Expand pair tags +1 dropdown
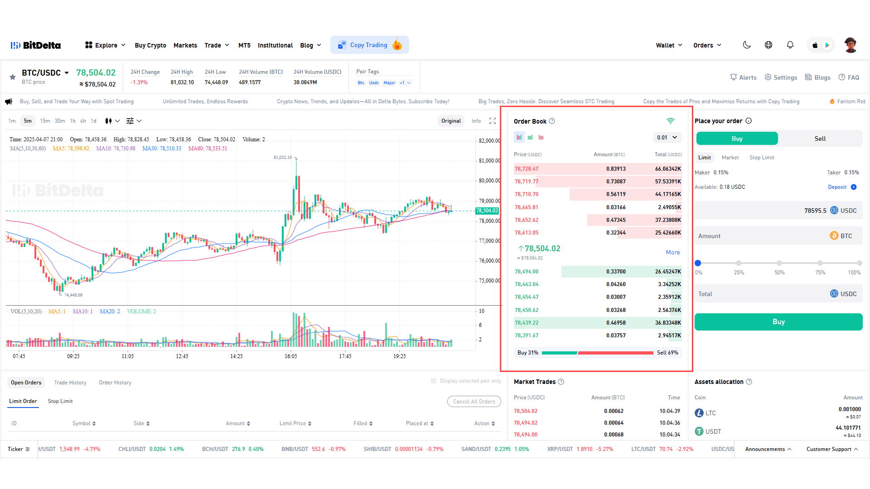870x489 pixels. click(x=405, y=83)
